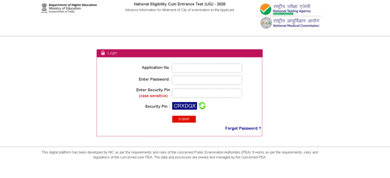
Task: Refresh the security pin captcha
Action: point(202,106)
